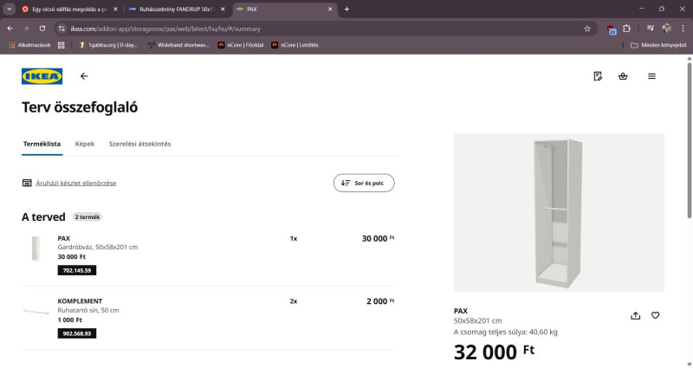Click the large PAX wardrobe preview image
Screen dimensions: 693x368
coord(559,212)
